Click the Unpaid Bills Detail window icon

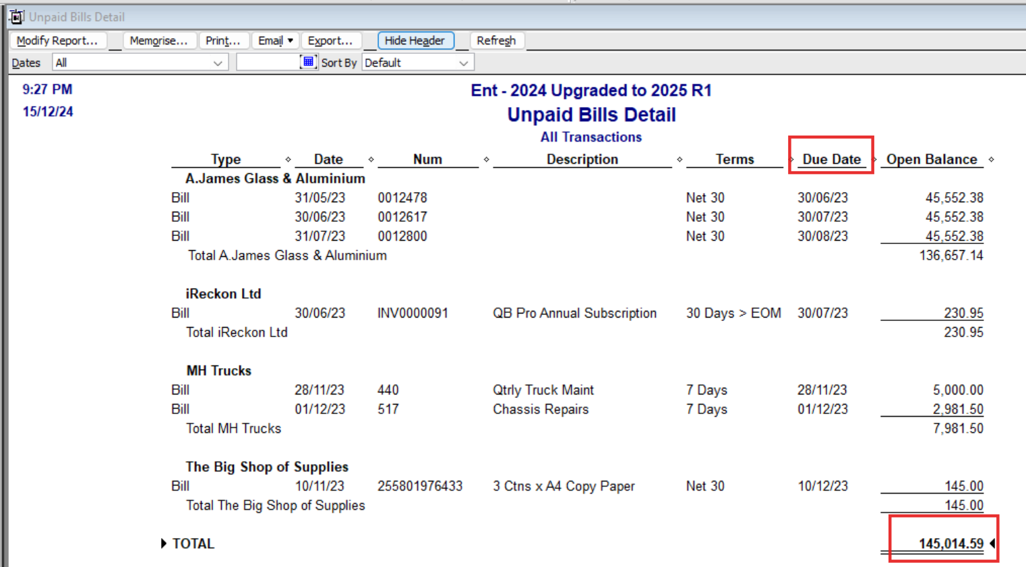pos(17,17)
